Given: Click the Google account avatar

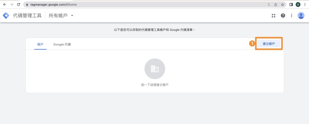Looking at the screenshot, I should click(301, 16).
